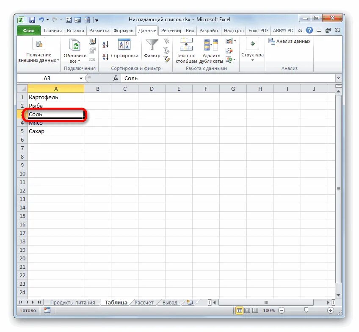This screenshot has width=359, height=332.
Task: Switch to Вывод sheet tab
Action: [x=170, y=303]
